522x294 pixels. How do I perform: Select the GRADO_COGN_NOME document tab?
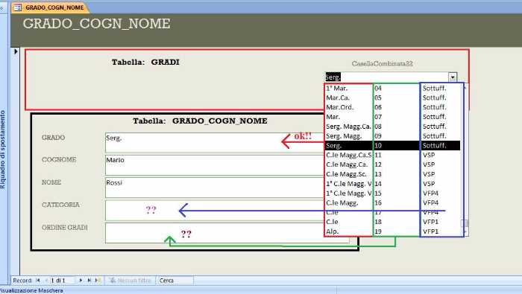click(x=50, y=7)
